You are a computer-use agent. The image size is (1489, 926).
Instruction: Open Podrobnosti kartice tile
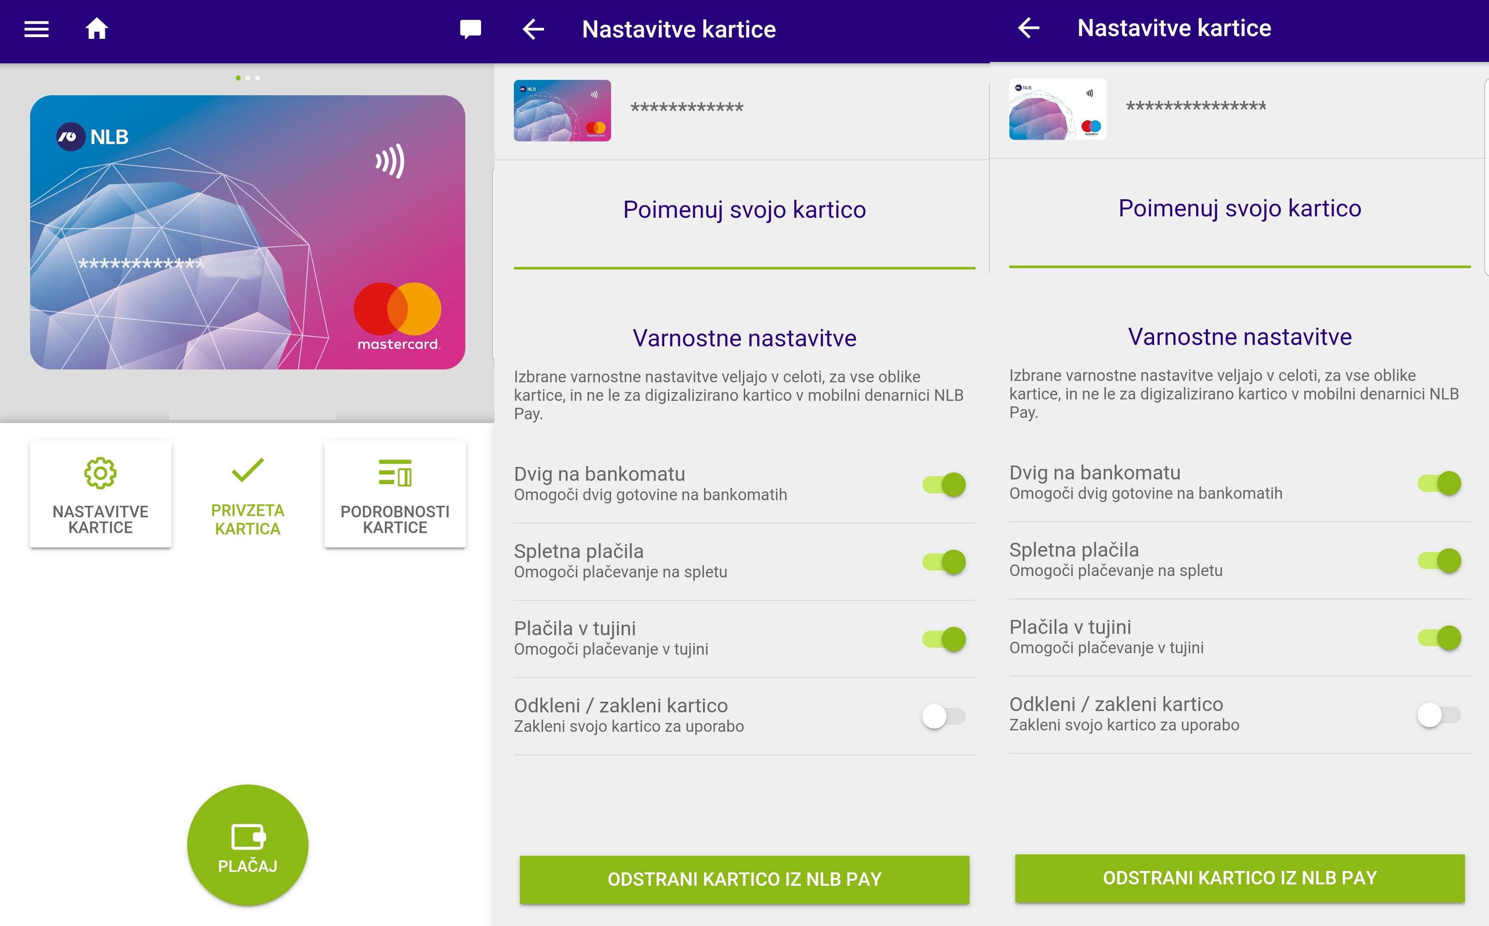coord(395,494)
